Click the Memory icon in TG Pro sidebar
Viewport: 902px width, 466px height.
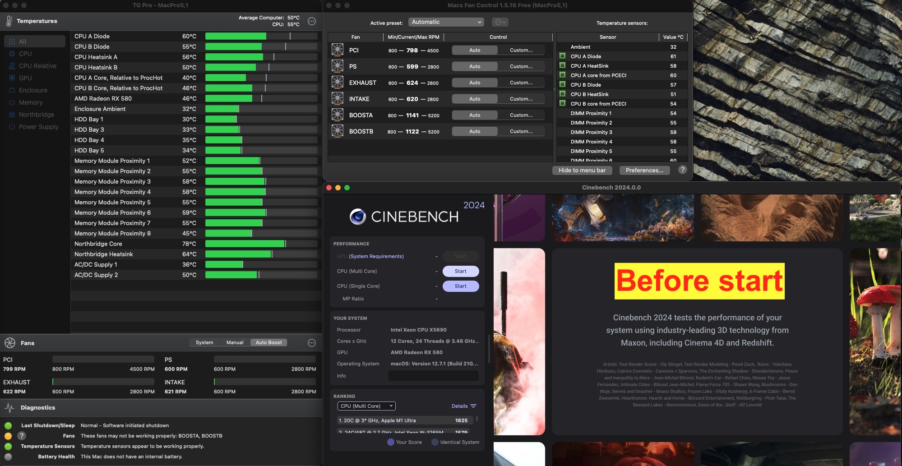(12, 102)
